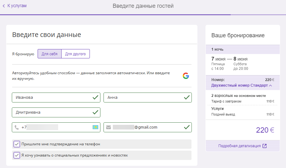Click the large 220 € total price
This screenshot has width=286, height=168.
(x=265, y=130)
